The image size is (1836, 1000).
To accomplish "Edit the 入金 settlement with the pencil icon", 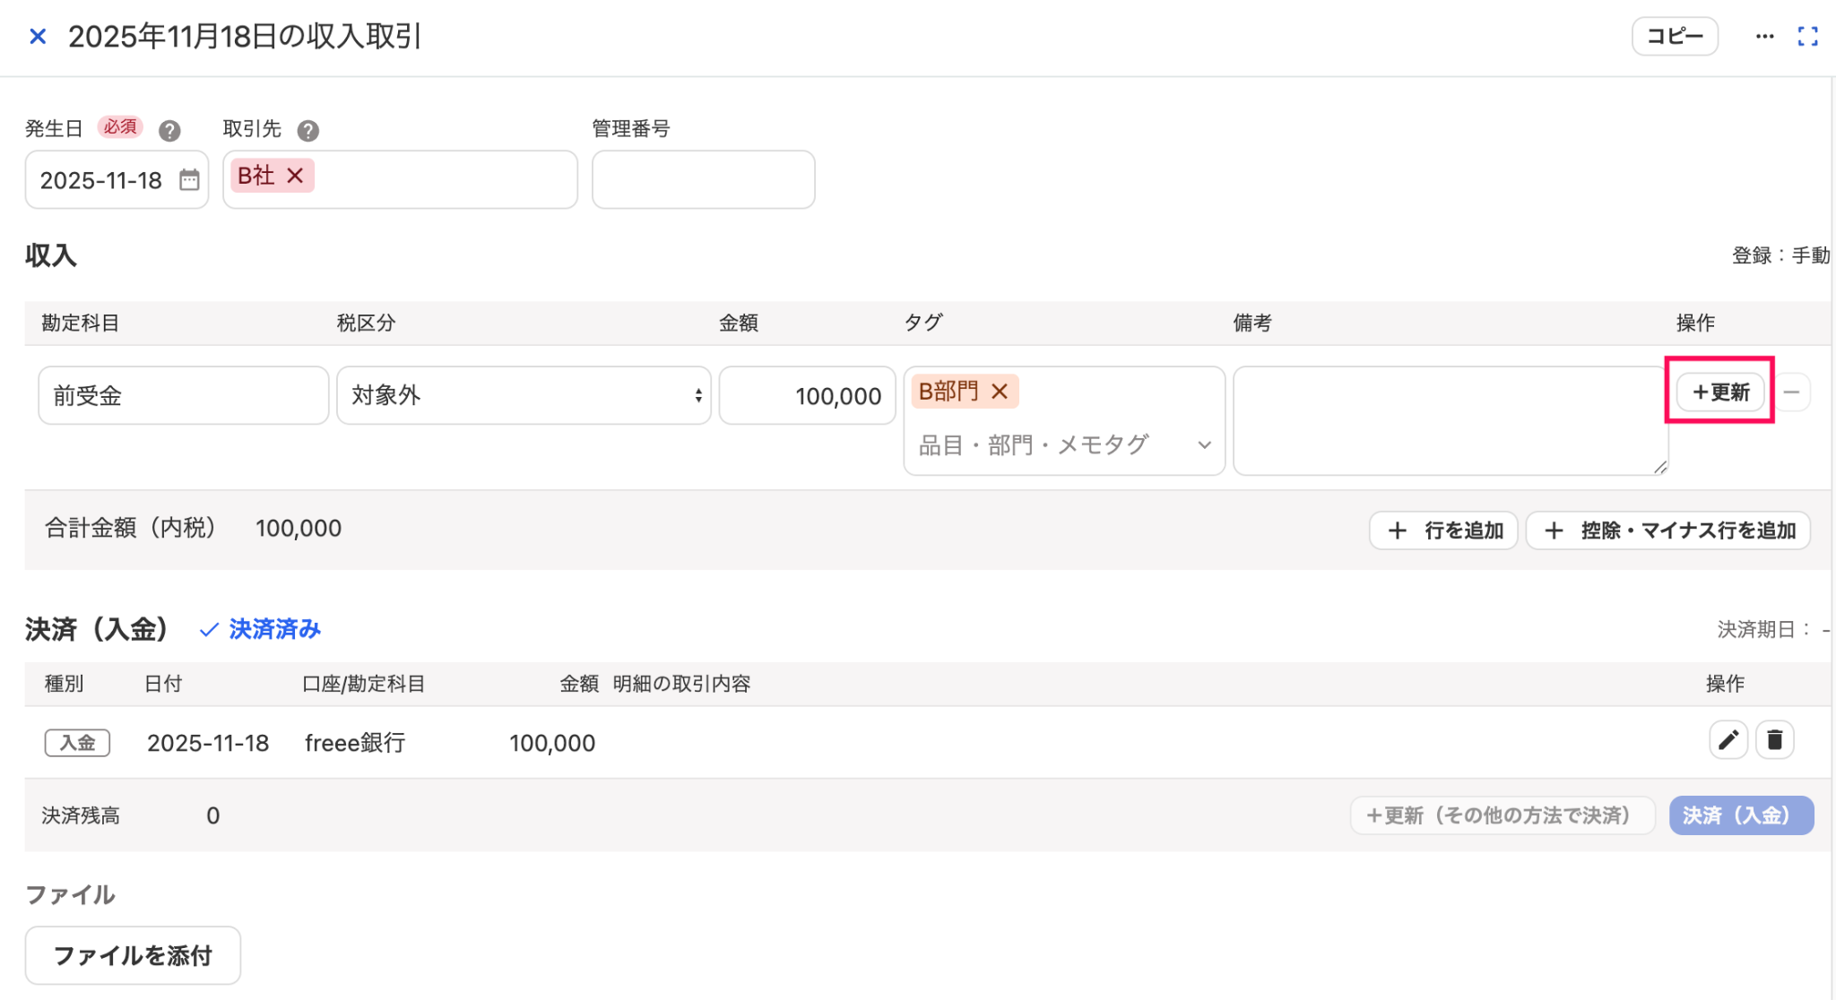I will [x=1728, y=740].
